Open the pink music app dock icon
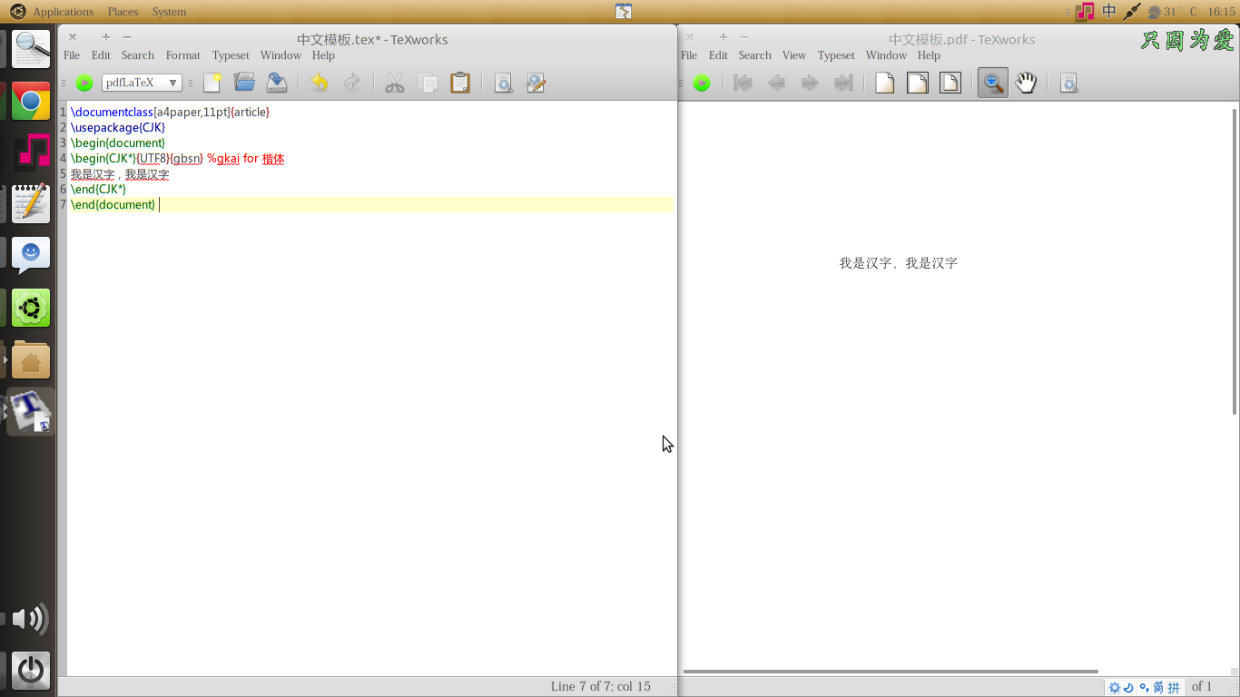1240x697 pixels. (31, 152)
